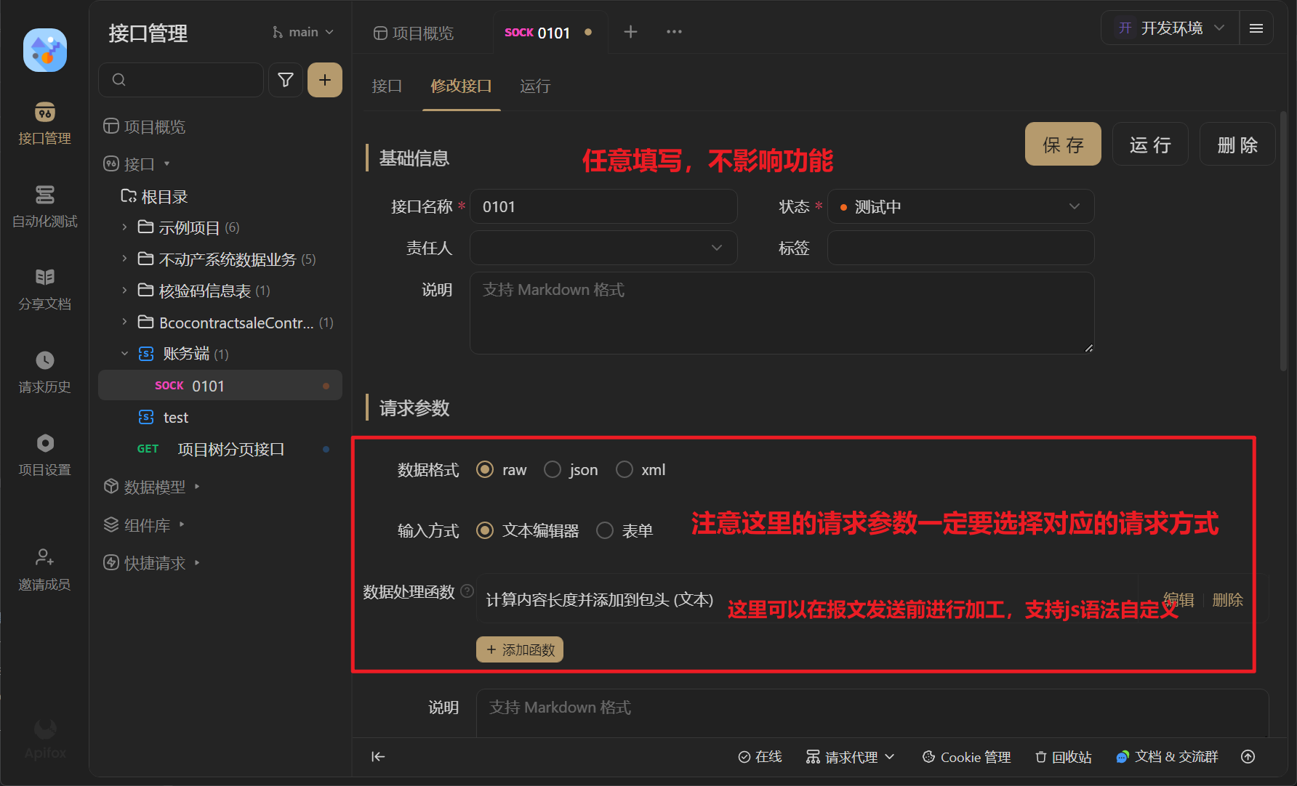Click the Add Function (添加函数) button
The width and height of the screenshot is (1297, 786).
[x=520, y=649]
